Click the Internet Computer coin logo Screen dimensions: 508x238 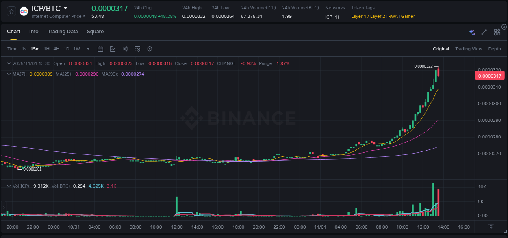[x=24, y=11]
